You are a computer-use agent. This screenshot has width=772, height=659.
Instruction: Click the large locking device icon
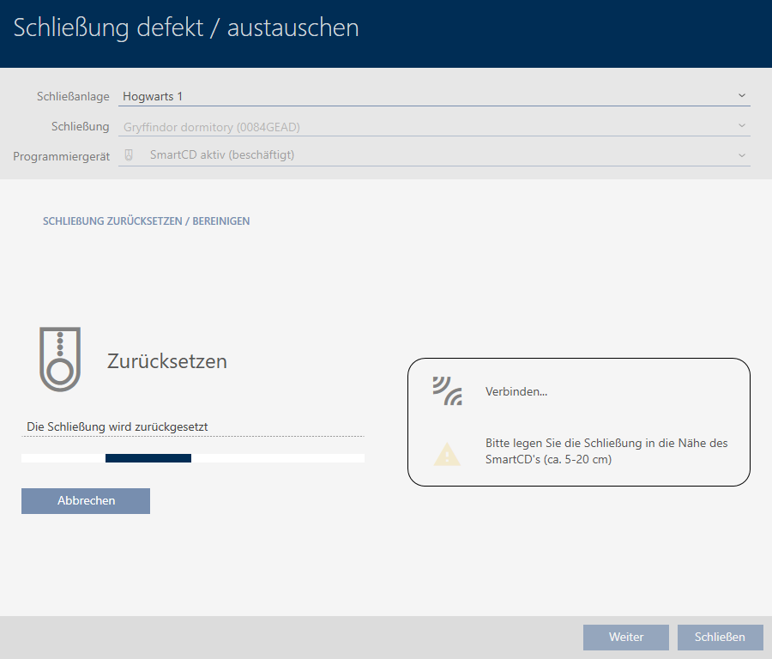(x=60, y=359)
